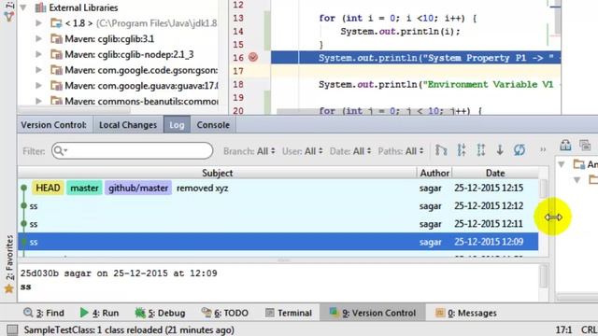Select the ss commit dated 12:11

click(278, 224)
